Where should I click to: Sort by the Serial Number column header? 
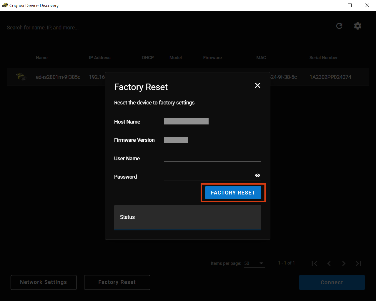tap(323, 58)
